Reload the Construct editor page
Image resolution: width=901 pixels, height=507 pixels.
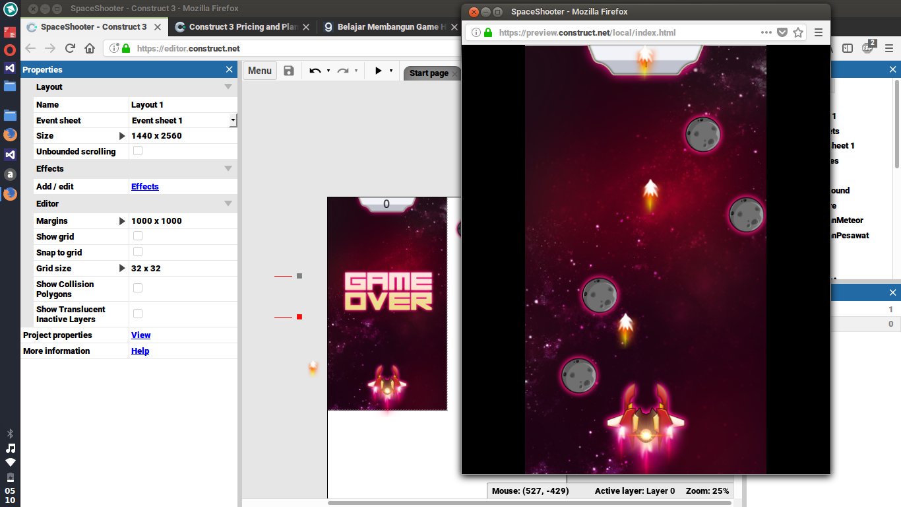click(x=70, y=48)
